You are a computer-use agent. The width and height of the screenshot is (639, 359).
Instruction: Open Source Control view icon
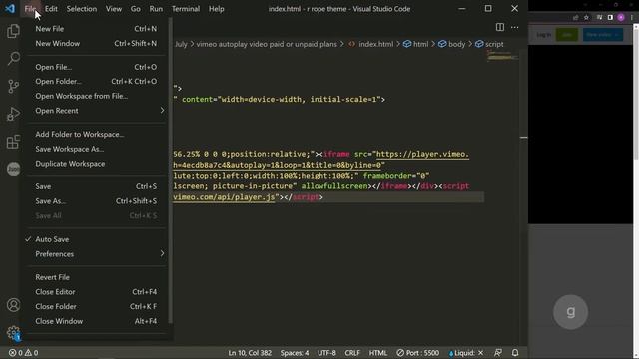point(13,87)
